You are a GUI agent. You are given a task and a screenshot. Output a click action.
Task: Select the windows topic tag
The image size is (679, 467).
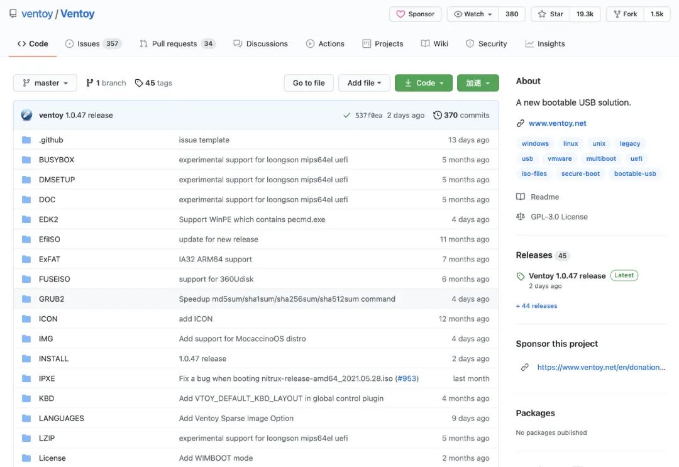tap(535, 144)
